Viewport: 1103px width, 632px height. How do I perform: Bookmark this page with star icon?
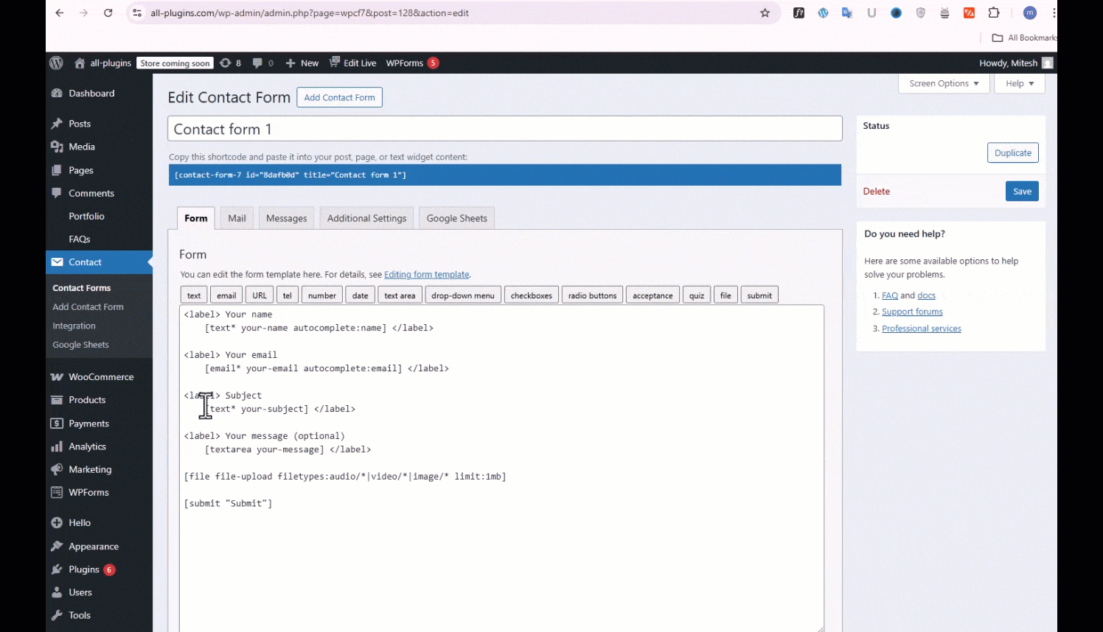coord(765,13)
